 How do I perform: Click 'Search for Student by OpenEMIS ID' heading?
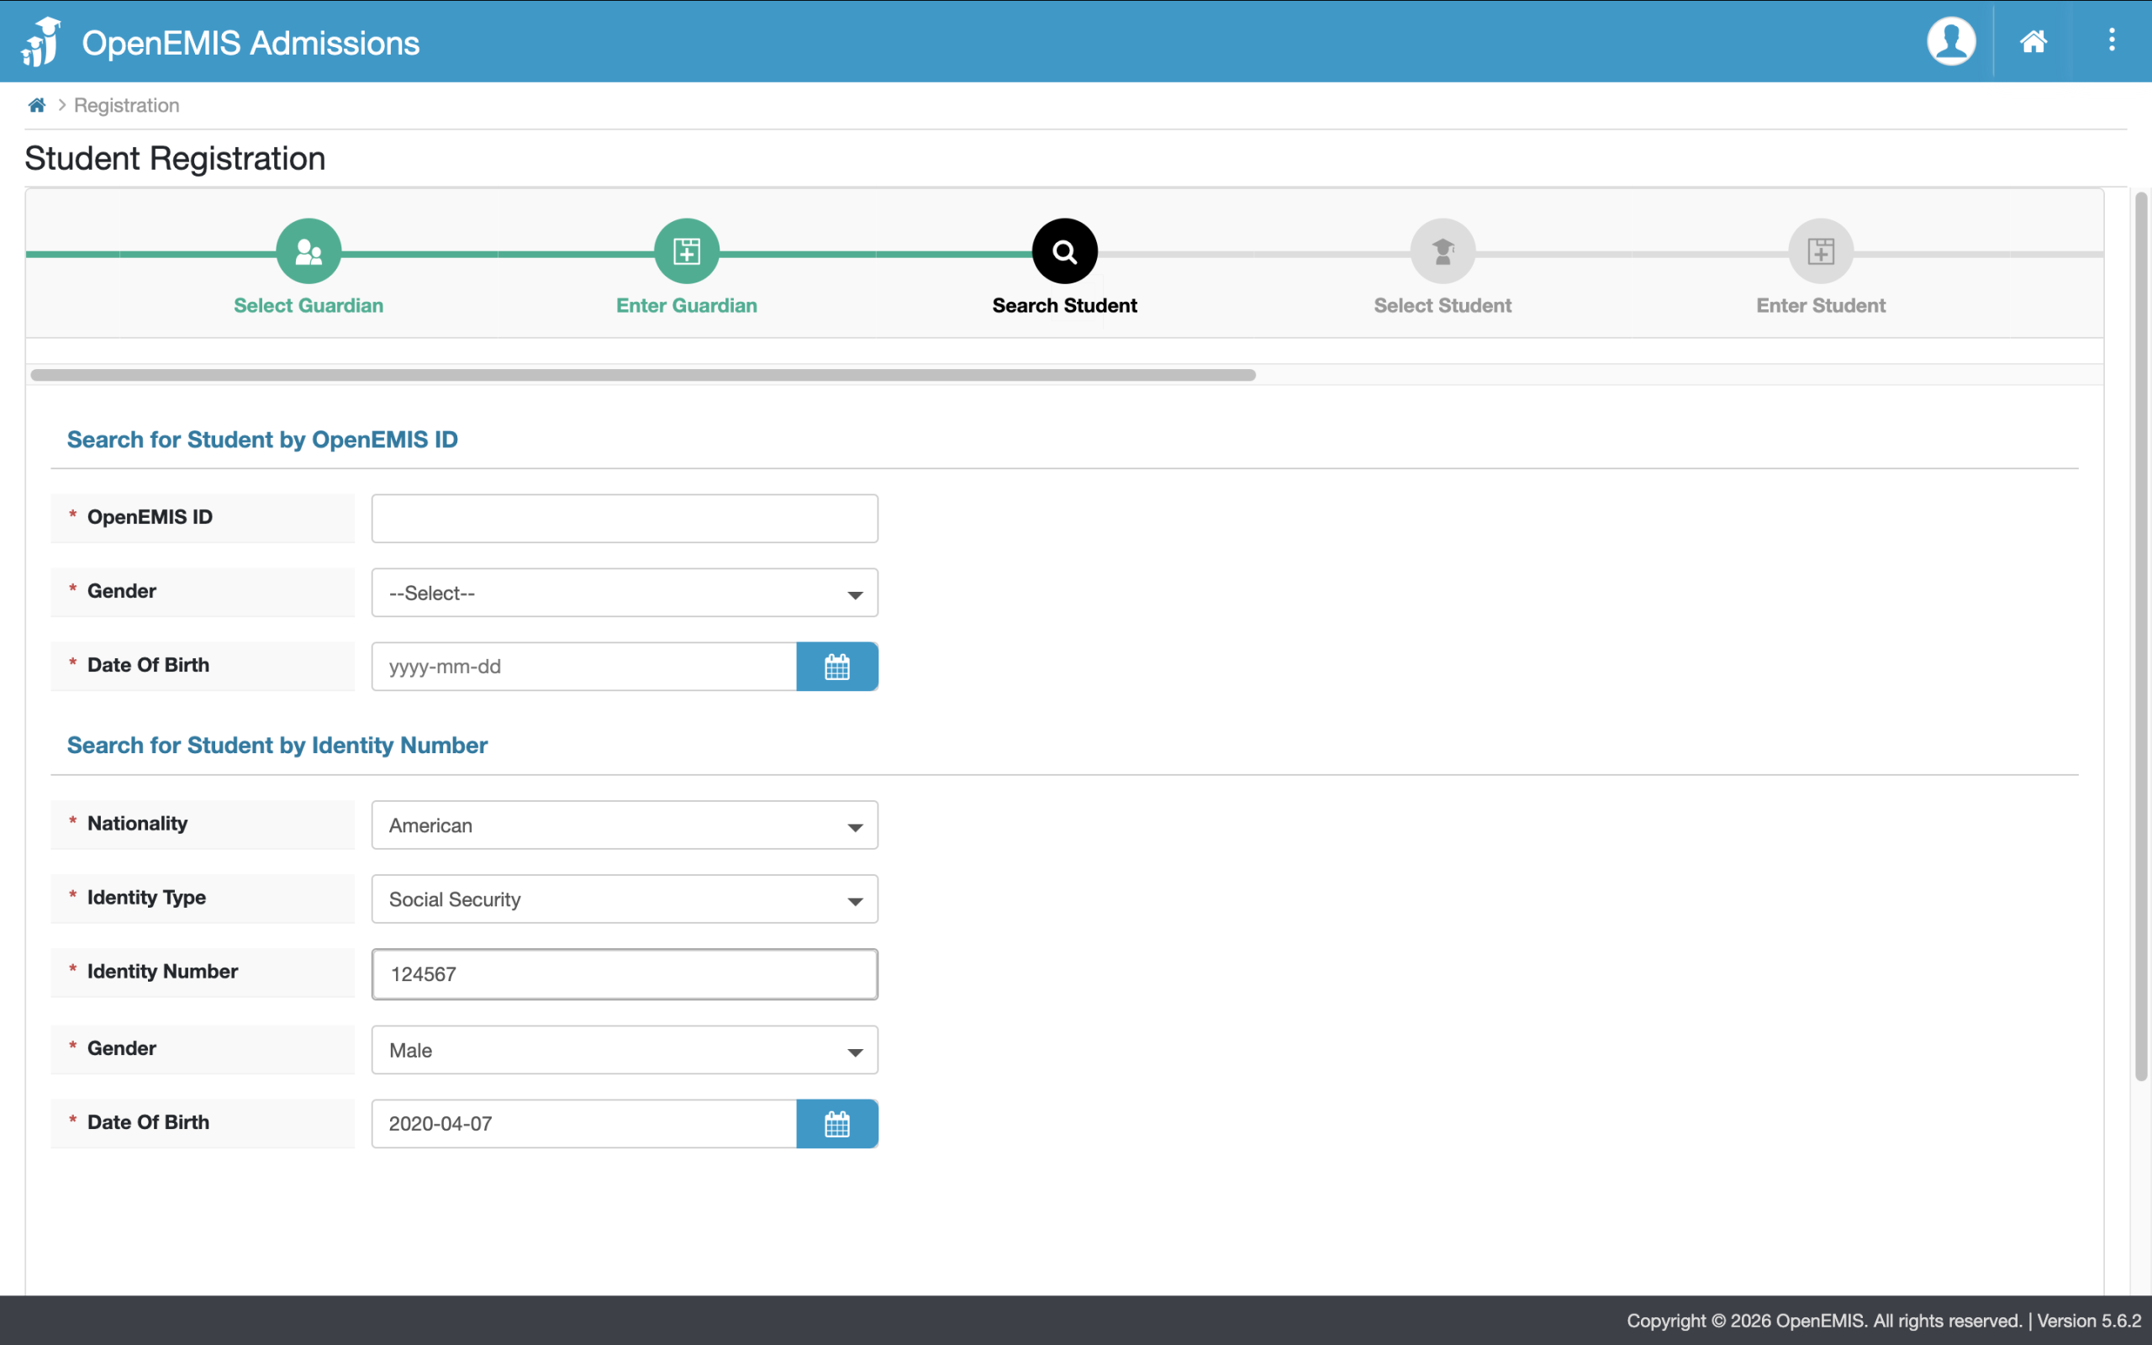point(262,440)
